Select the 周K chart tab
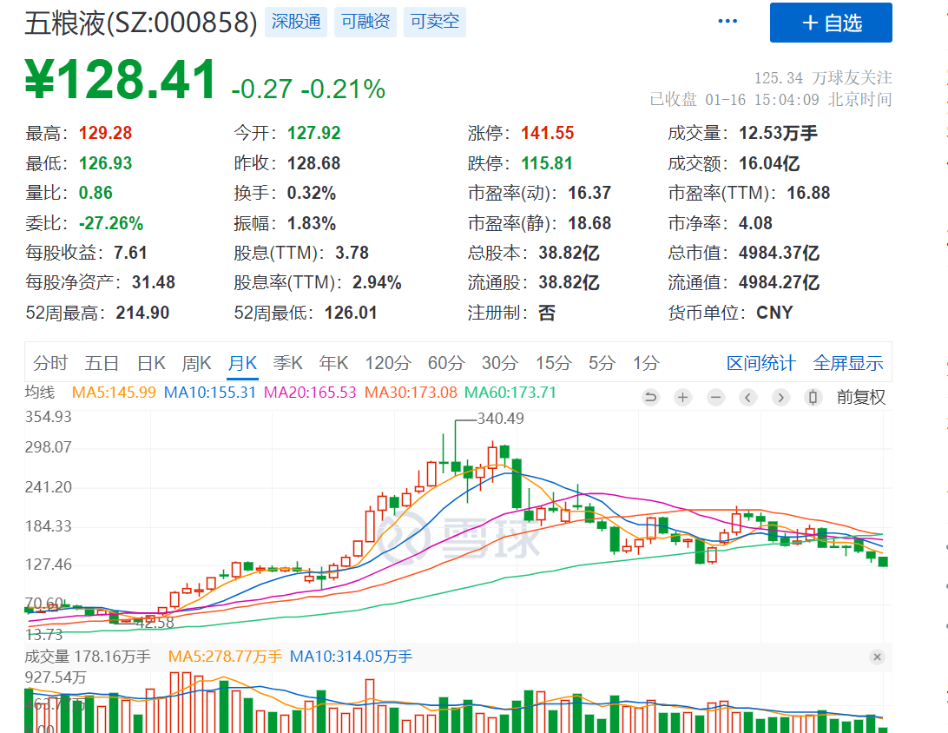Image resolution: width=948 pixels, height=733 pixels. tap(196, 363)
